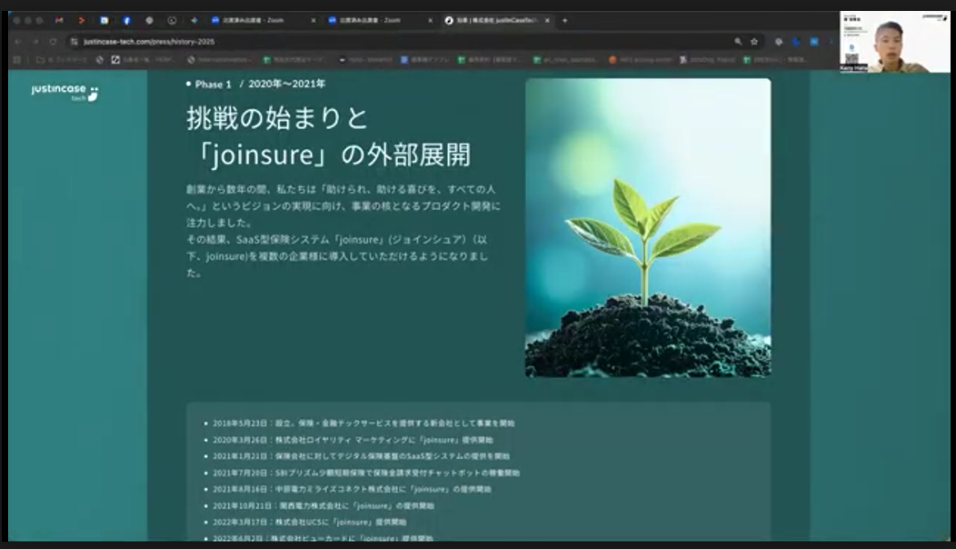Select the presenter video thumbnail

(x=894, y=42)
